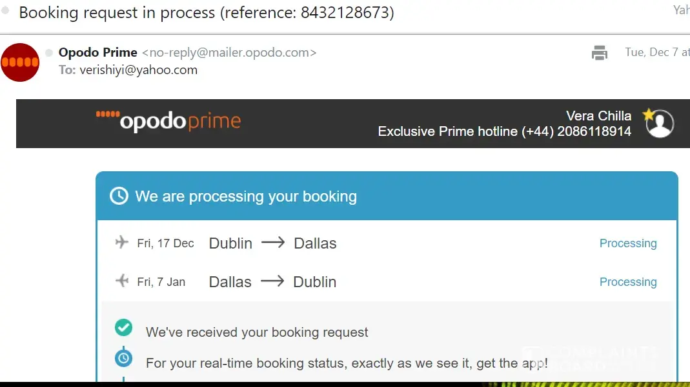Click the Opodo Prime sender name
690x387 pixels.
click(x=97, y=53)
